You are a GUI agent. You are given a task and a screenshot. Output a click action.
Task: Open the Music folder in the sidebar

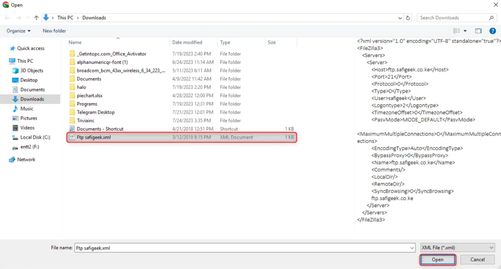27,108
